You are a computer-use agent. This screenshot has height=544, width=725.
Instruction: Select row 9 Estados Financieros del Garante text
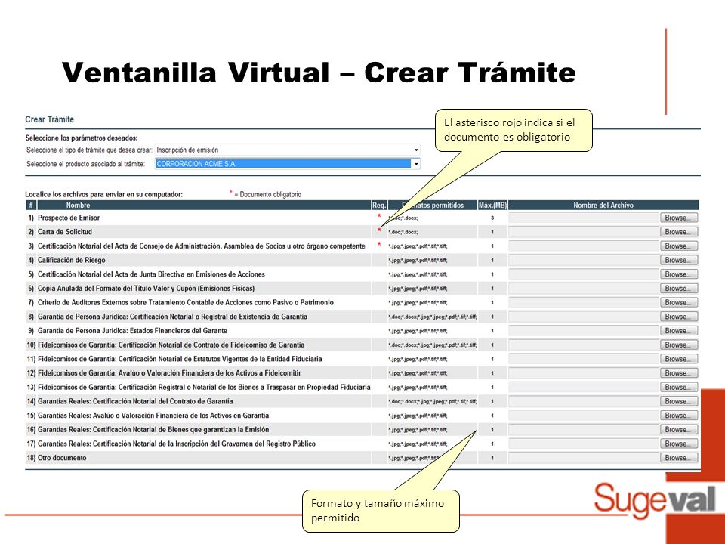[132, 331]
